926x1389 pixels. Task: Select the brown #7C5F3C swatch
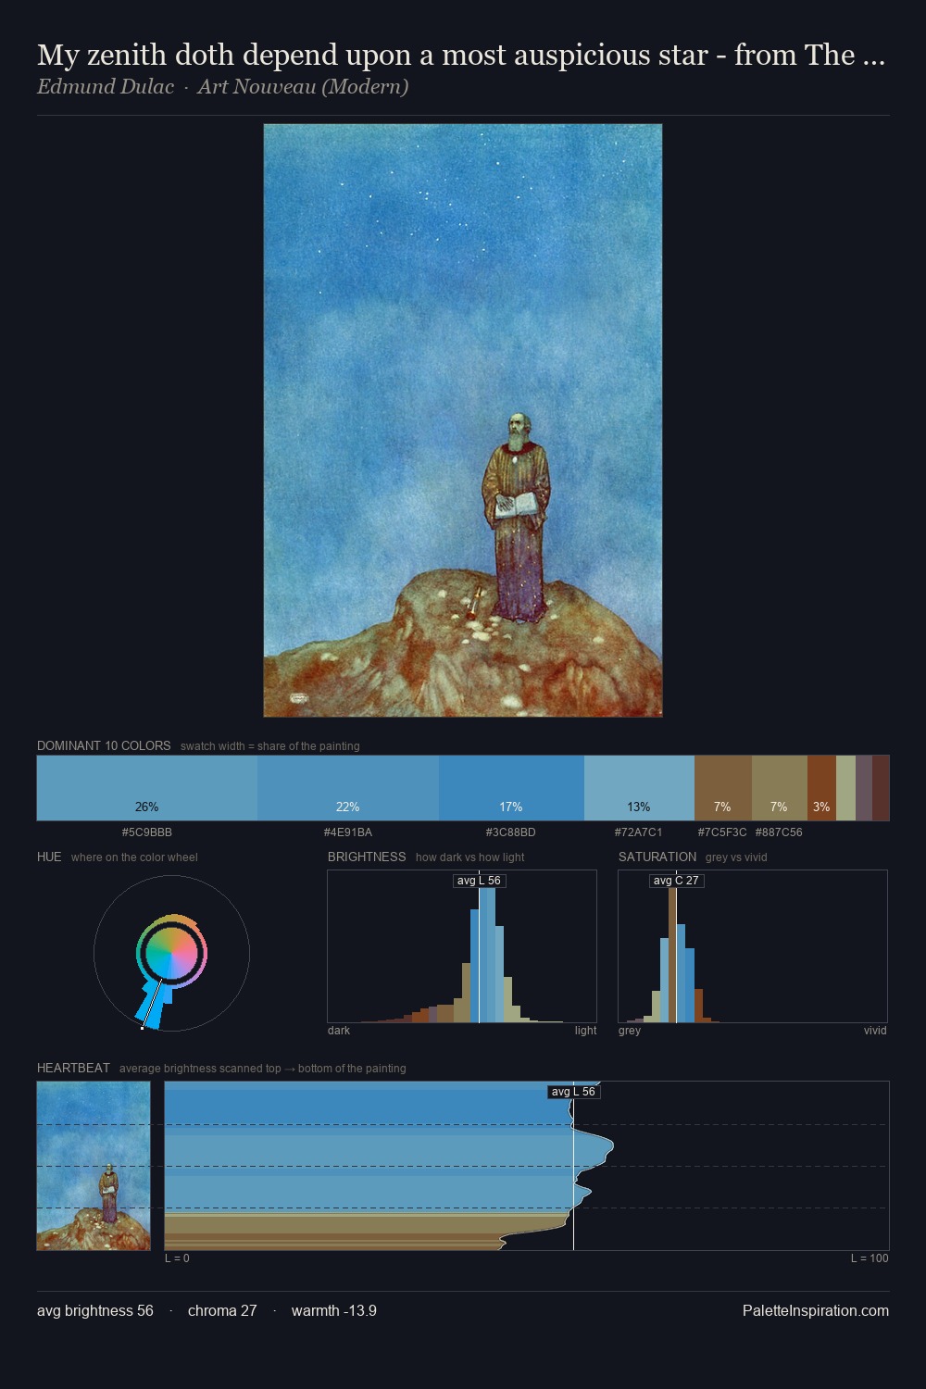pyautogui.click(x=723, y=788)
